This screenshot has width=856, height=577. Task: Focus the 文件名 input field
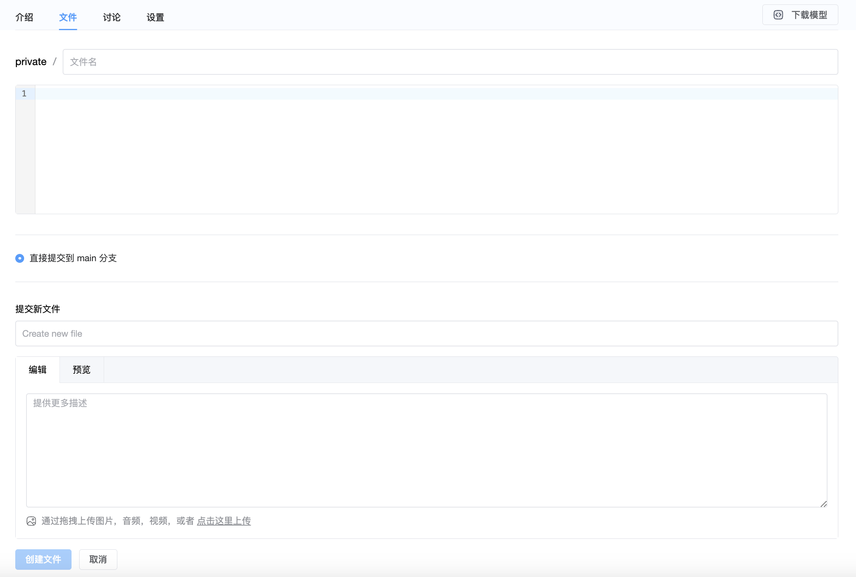[450, 62]
